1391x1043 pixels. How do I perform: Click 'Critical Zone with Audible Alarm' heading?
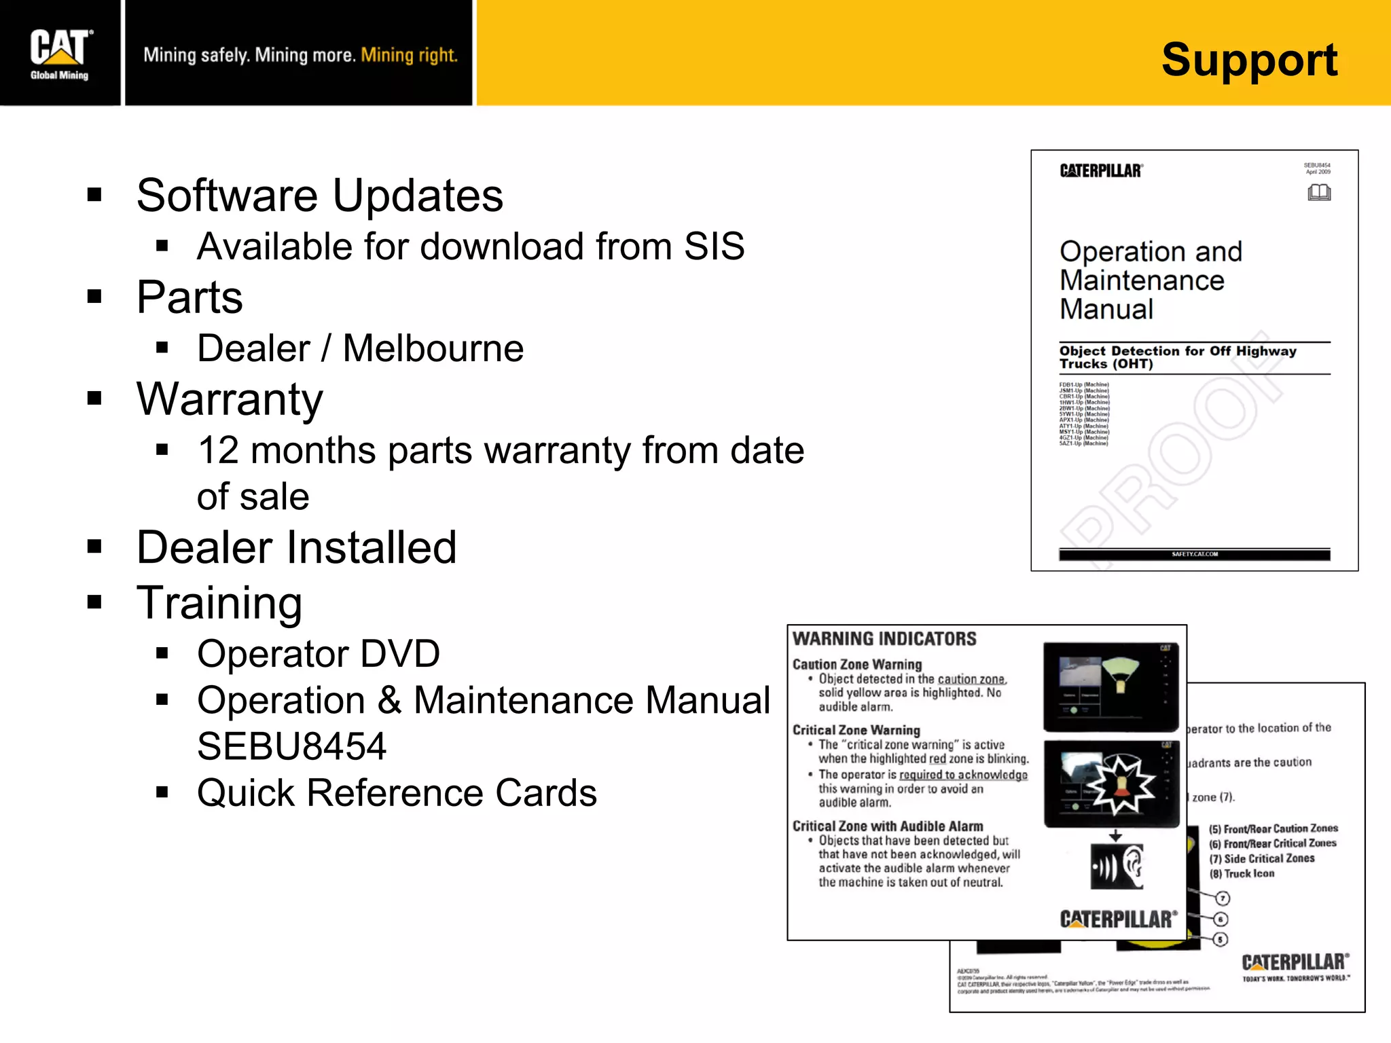pos(888,826)
